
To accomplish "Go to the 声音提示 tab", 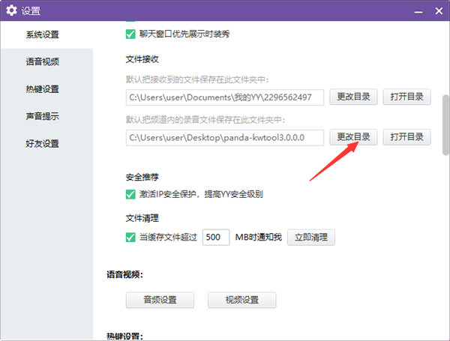I will [x=42, y=116].
